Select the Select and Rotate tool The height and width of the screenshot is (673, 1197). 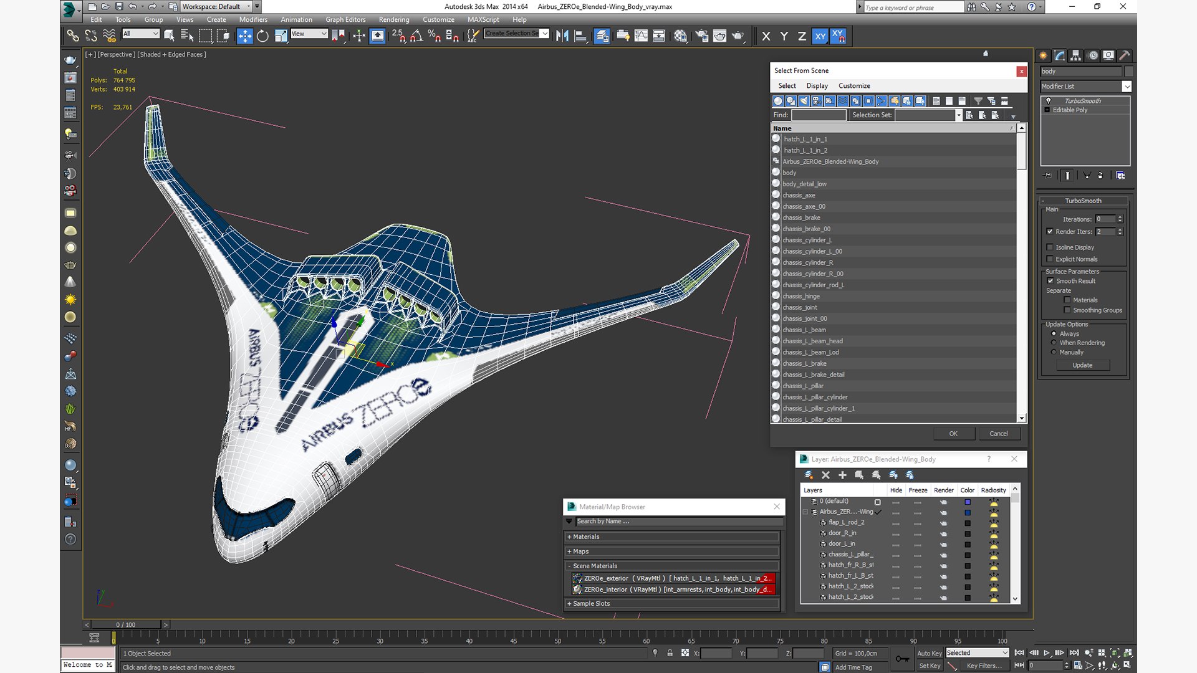pyautogui.click(x=262, y=36)
